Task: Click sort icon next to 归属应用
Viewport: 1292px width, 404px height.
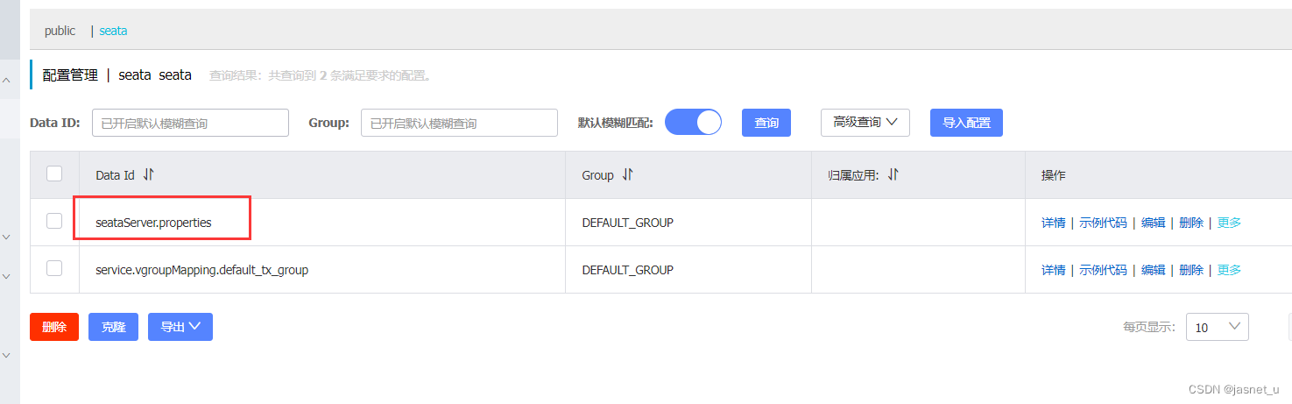Action: (893, 175)
